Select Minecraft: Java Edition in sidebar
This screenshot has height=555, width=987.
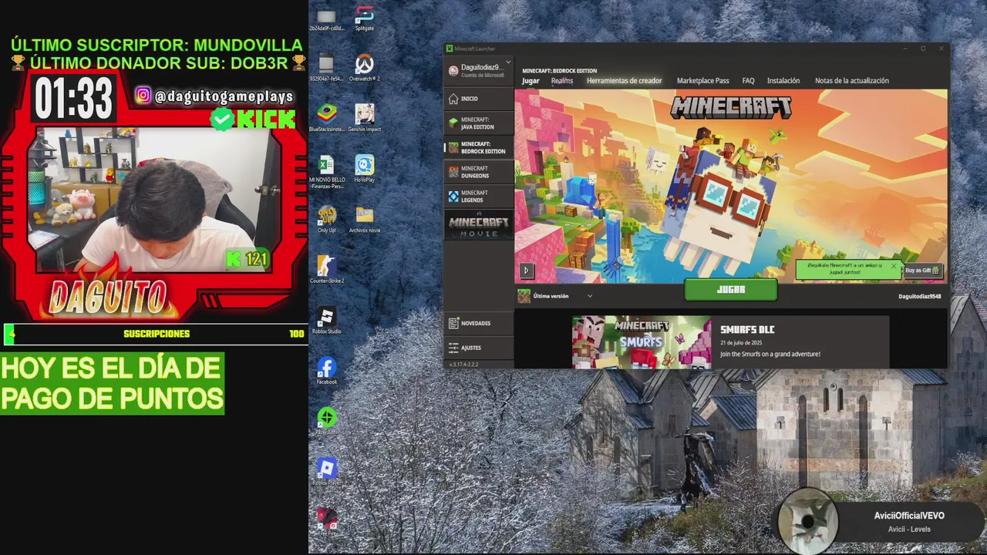[478, 123]
